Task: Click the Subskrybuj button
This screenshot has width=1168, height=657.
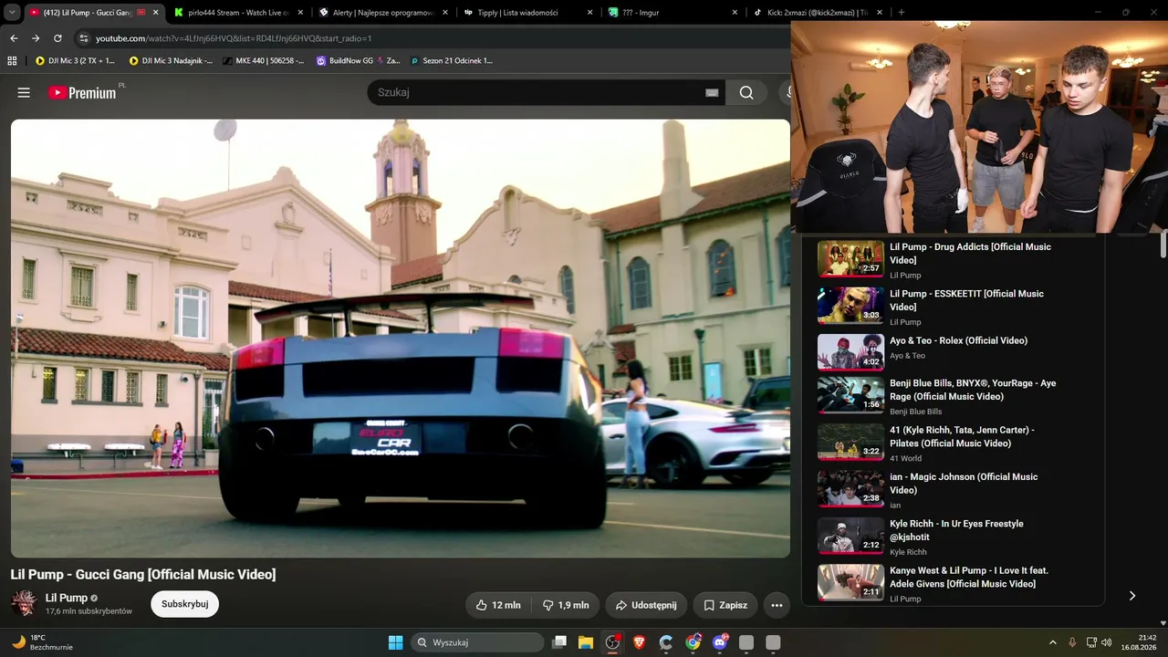Action: pos(185,604)
